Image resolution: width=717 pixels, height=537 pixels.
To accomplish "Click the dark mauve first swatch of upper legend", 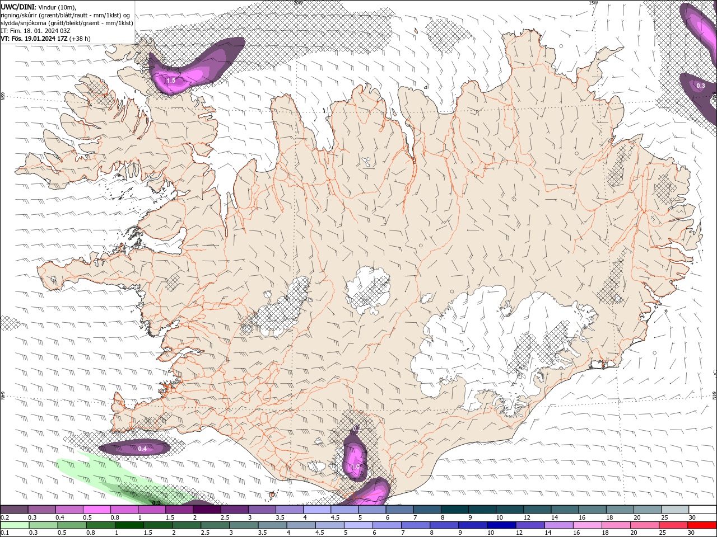I will coord(15,510).
